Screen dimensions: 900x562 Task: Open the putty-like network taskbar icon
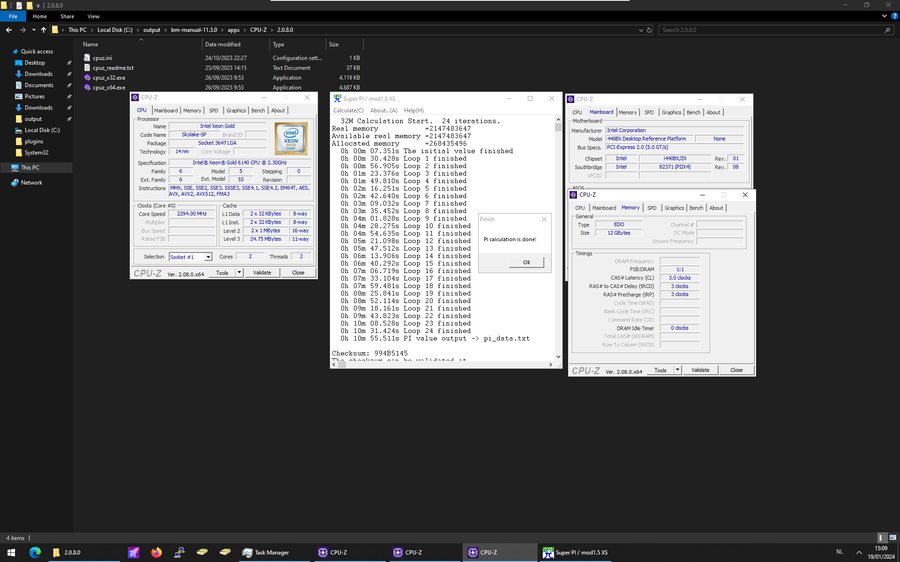click(180, 553)
